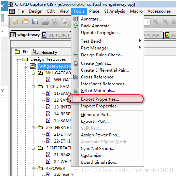Open the SI Analysis menu
This screenshot has height=177, width=177.
pyautogui.click(x=114, y=11)
